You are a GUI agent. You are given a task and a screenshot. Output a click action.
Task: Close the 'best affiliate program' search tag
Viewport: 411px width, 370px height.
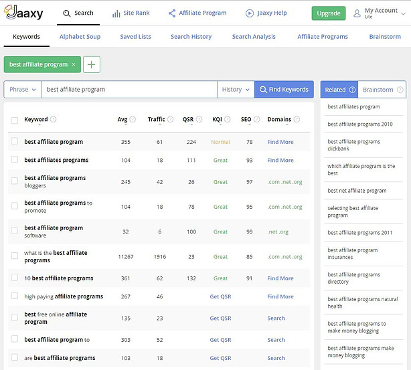coord(74,65)
